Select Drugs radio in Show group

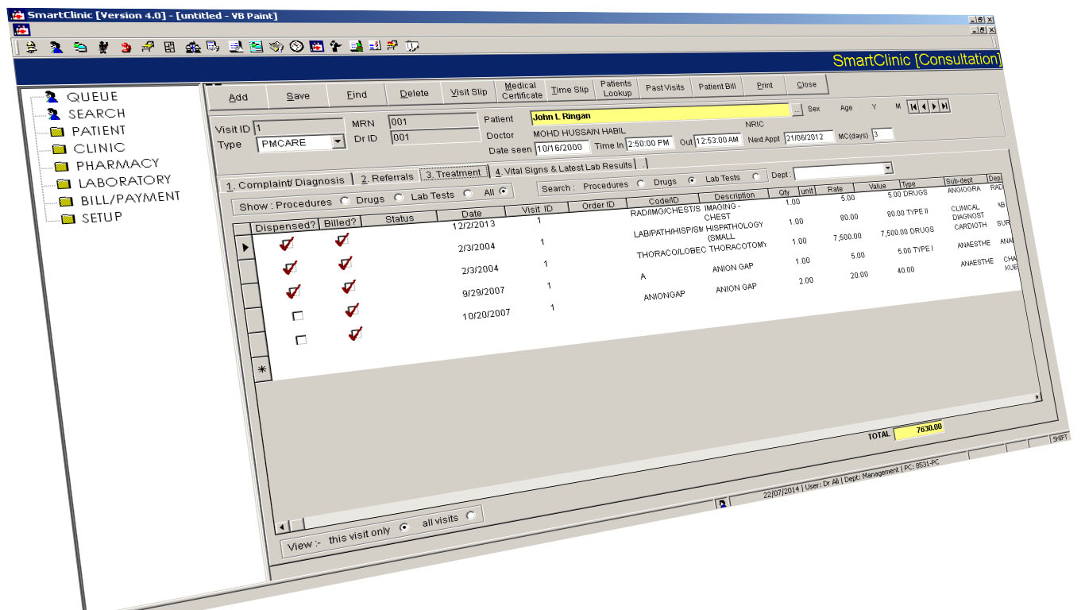pos(398,197)
